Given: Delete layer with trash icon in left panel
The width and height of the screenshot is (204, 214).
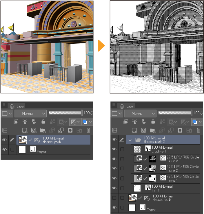Looking at the screenshot, I should click(88, 130).
